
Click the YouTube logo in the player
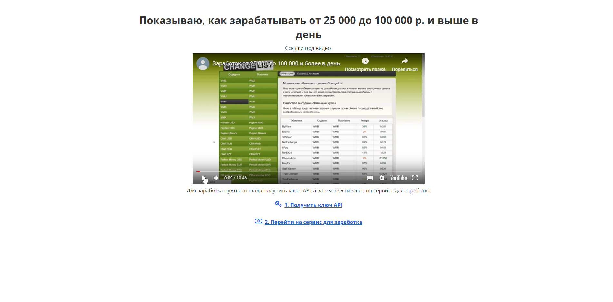398,178
